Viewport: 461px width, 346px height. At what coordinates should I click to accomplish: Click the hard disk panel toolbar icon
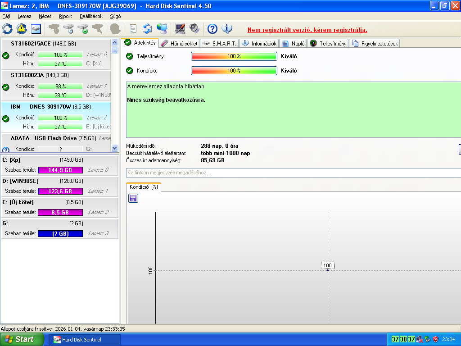[36, 29]
